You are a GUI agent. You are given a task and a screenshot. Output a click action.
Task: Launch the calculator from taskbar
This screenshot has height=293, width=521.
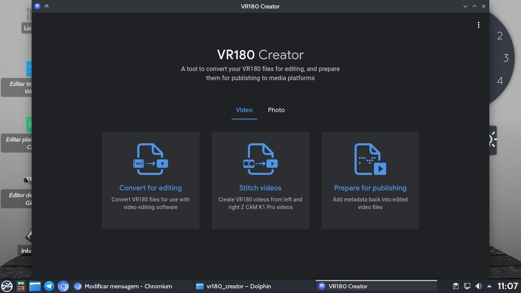coord(21,286)
